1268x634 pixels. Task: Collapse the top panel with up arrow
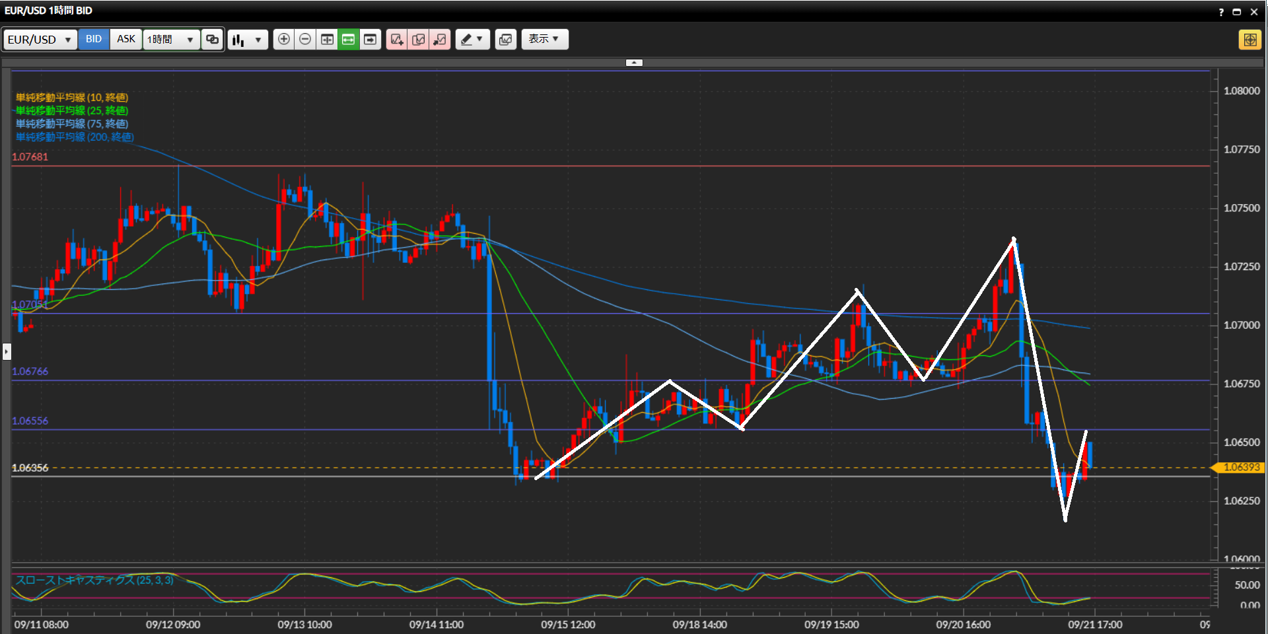pos(634,63)
